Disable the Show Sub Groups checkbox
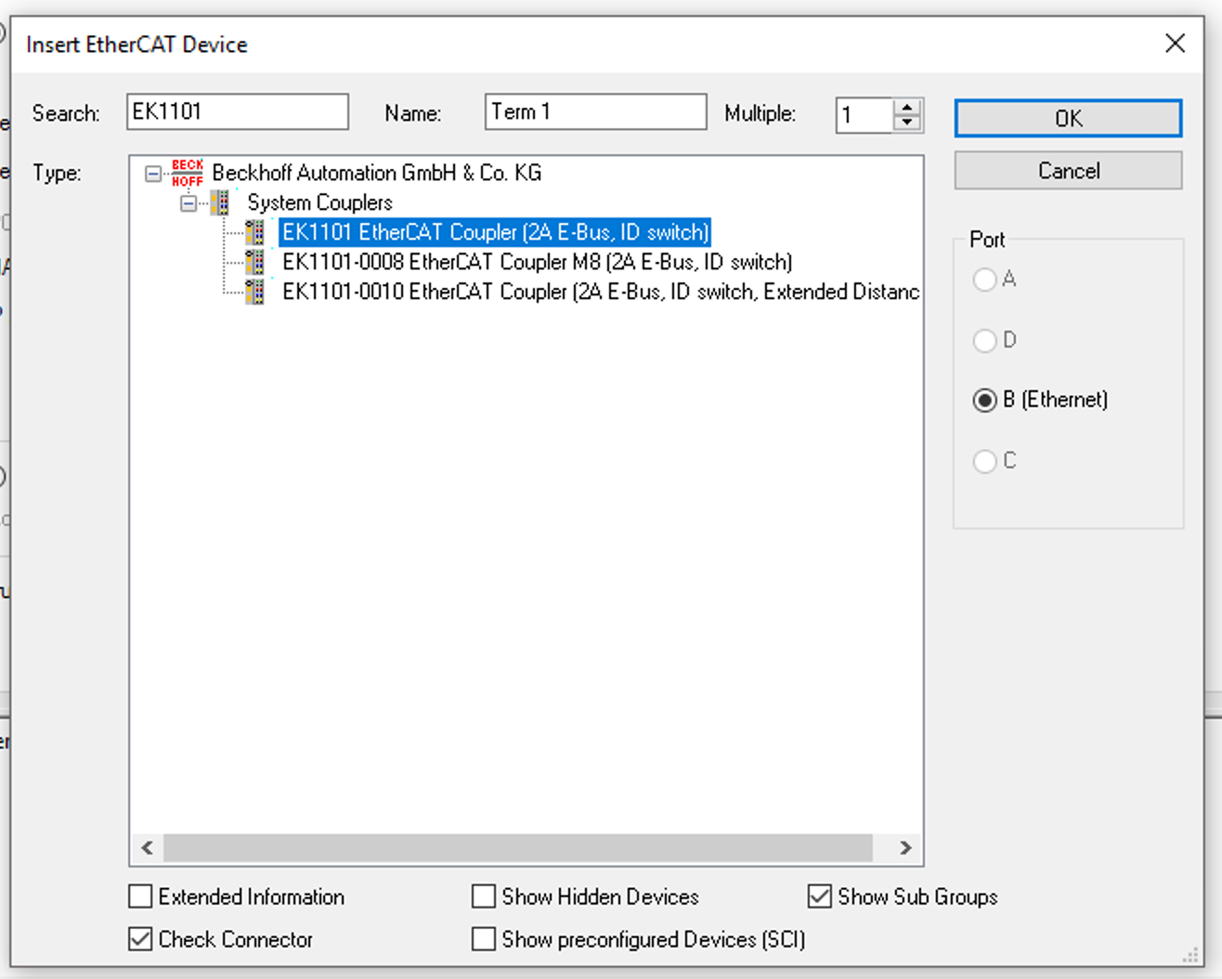The height and width of the screenshot is (979, 1222). coord(820,896)
